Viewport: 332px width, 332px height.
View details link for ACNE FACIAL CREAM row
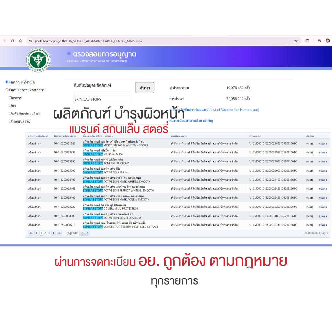click(323, 161)
